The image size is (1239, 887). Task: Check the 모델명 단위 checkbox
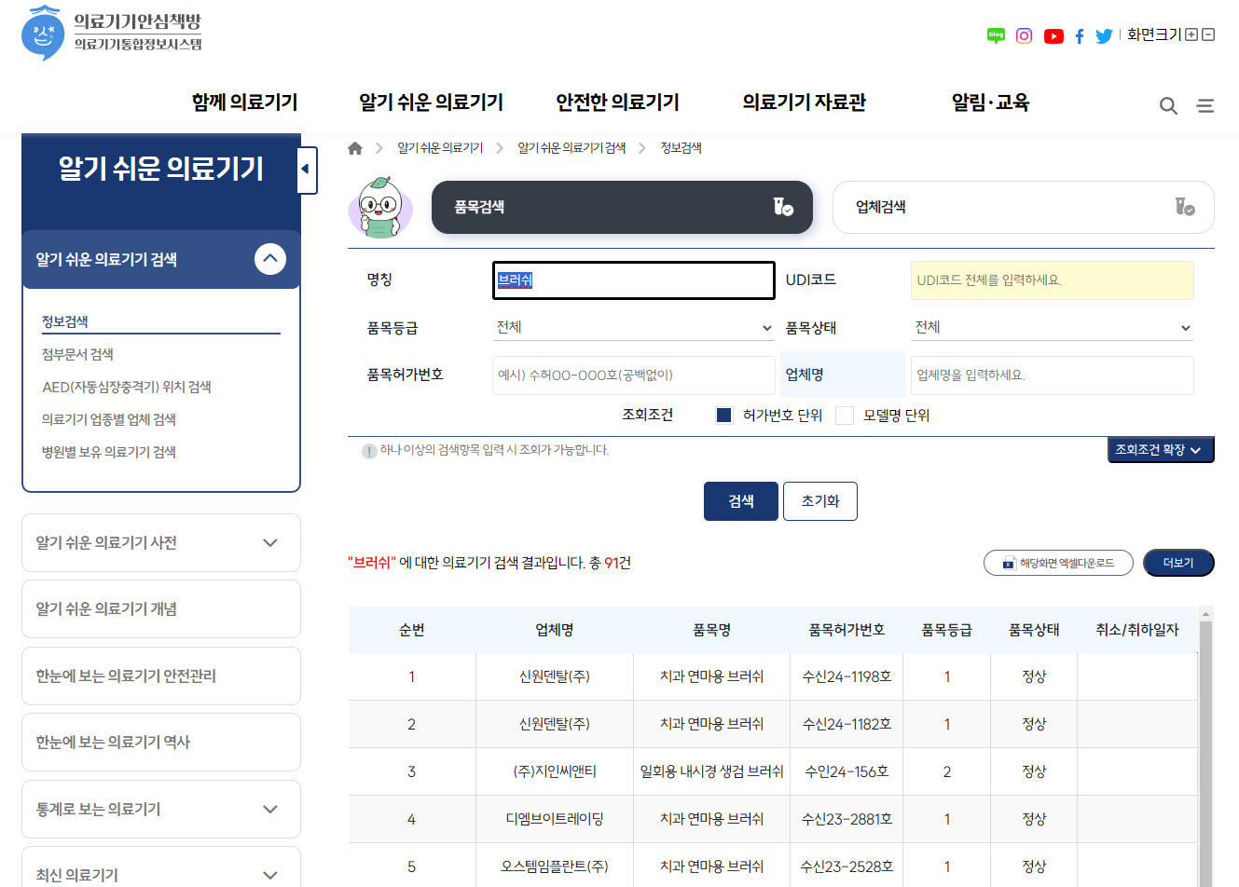click(x=845, y=416)
